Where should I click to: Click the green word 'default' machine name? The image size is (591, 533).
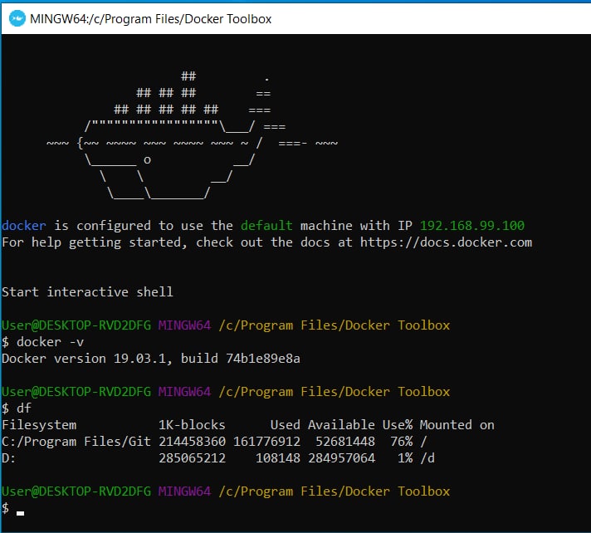[x=266, y=226]
